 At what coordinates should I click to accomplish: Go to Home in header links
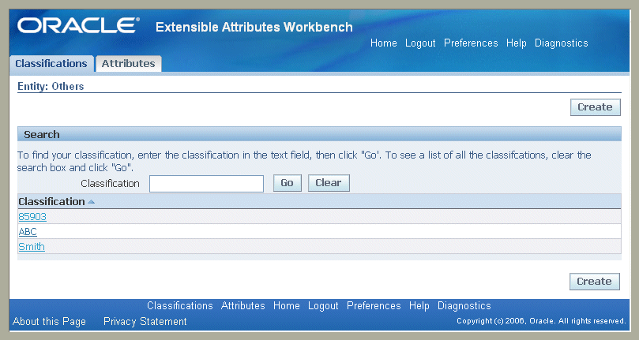pyautogui.click(x=384, y=43)
